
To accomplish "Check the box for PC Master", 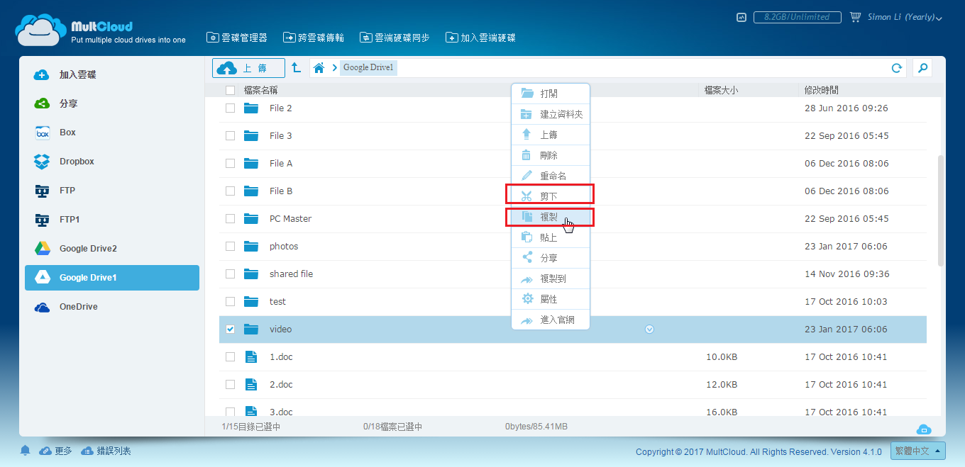I will [230, 218].
